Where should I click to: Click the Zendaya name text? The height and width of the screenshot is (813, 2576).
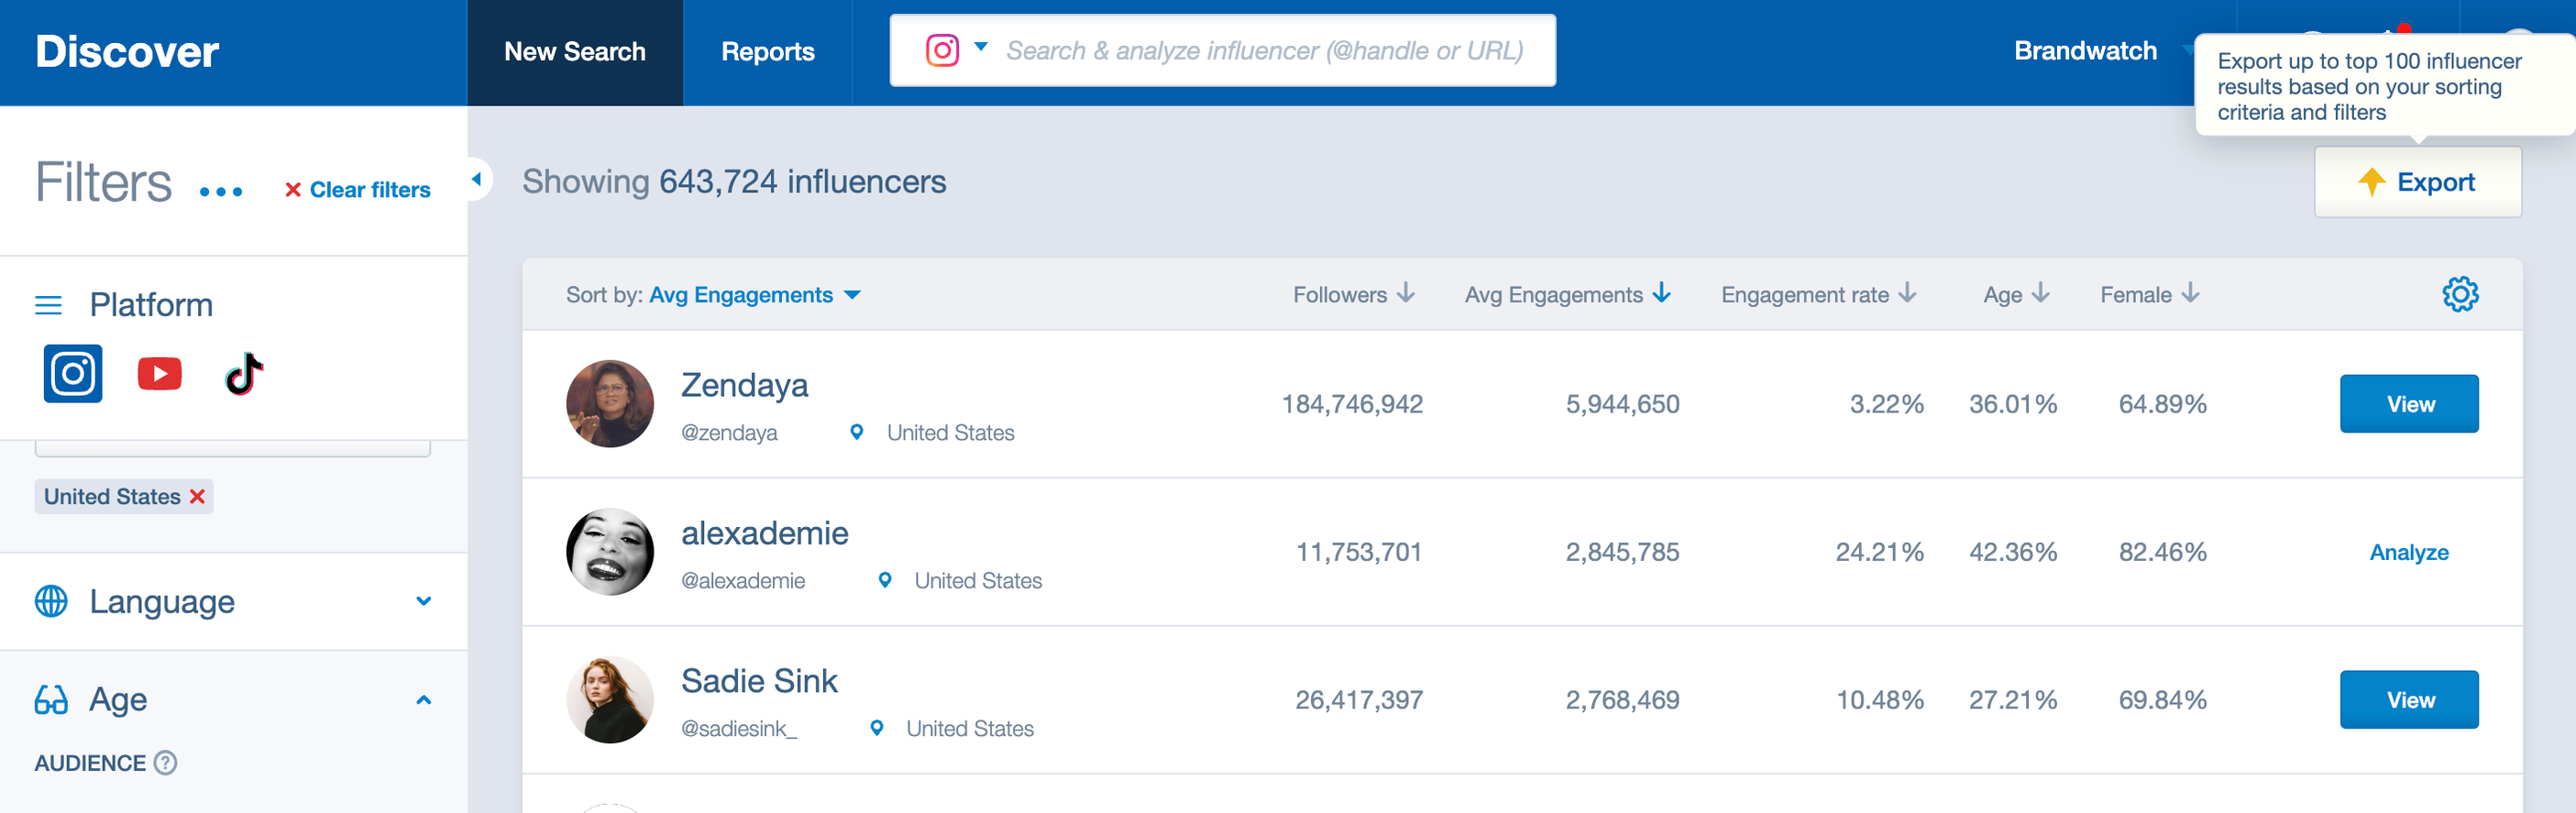744,385
